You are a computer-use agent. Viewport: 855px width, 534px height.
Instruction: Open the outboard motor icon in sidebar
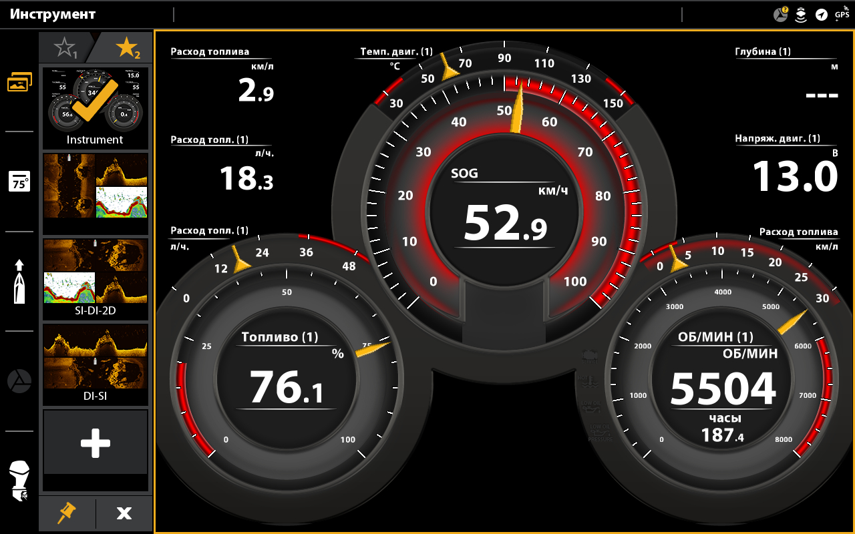pos(19,481)
